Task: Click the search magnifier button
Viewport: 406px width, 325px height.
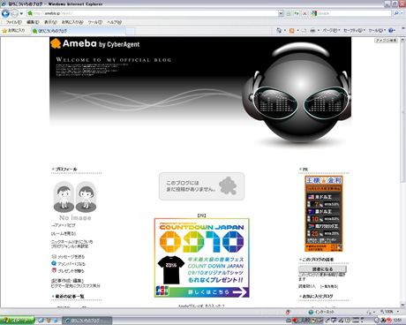Action: pos(396,13)
